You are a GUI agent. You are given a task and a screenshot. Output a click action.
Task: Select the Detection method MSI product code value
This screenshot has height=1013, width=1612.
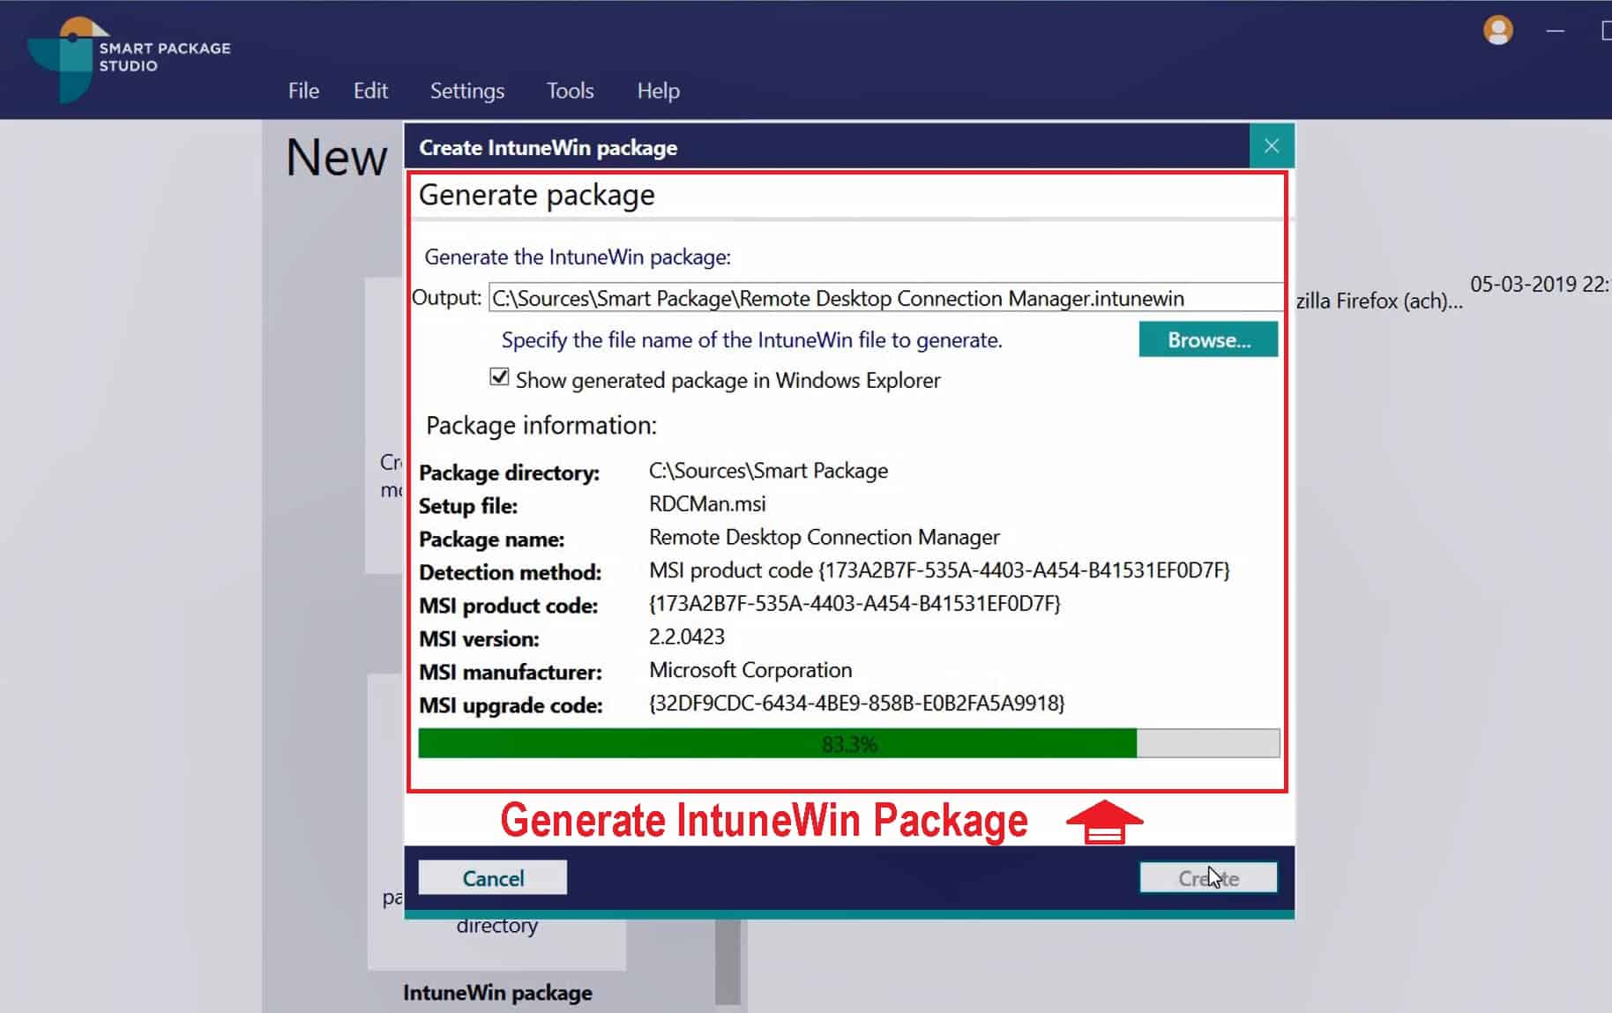[939, 570]
